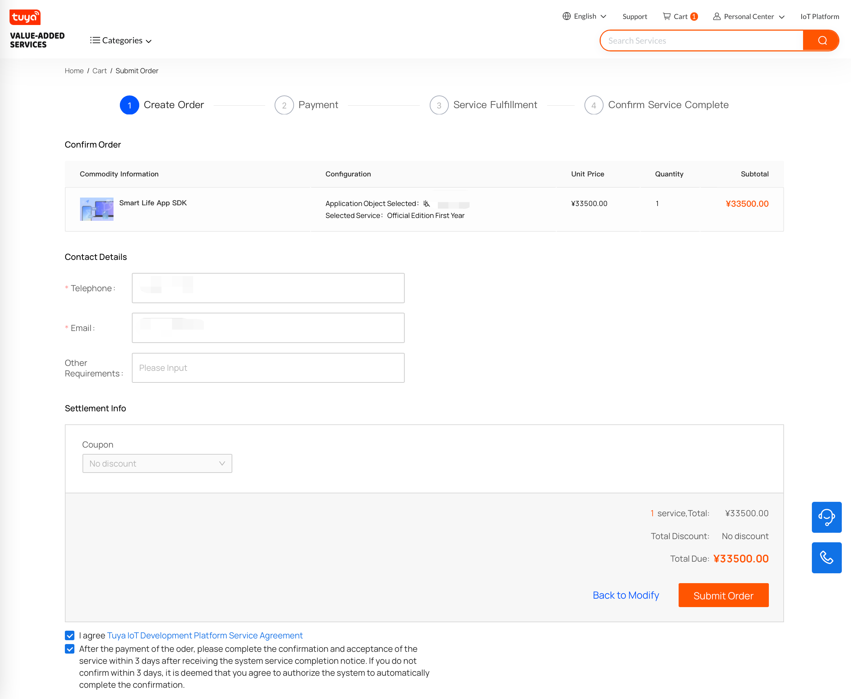Switch to the IoT Platform

(819, 17)
